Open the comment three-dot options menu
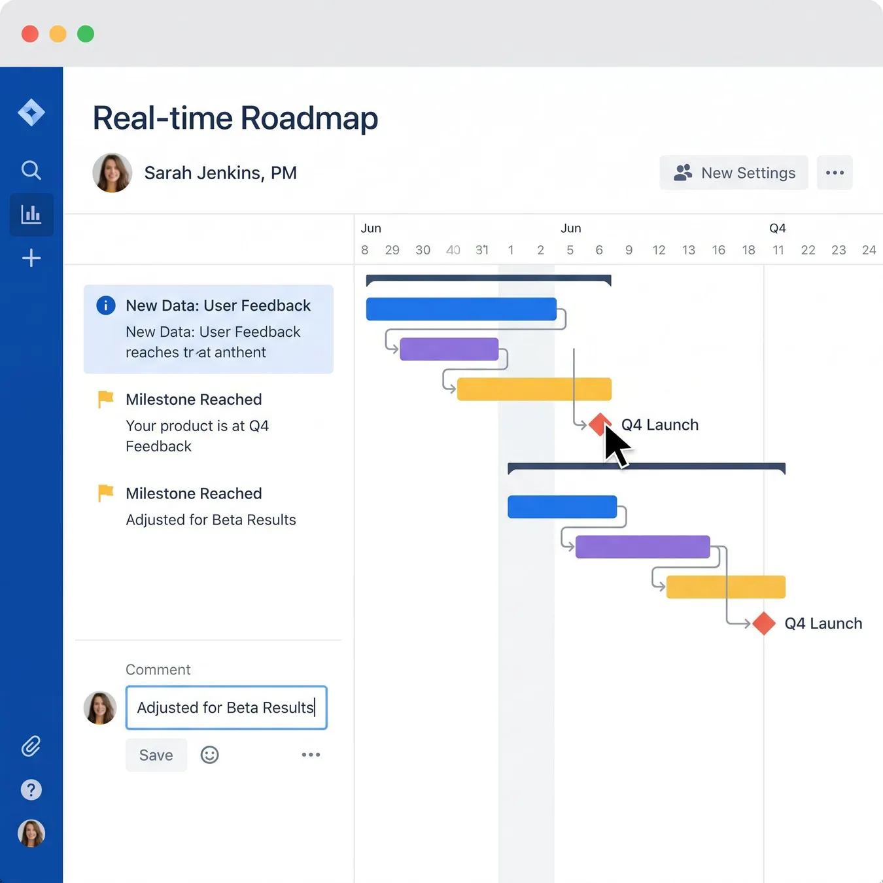Viewport: 883px width, 883px height. click(311, 755)
